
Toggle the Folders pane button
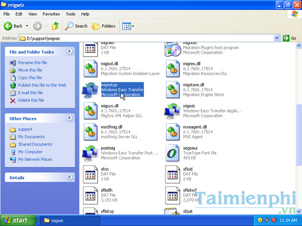pyautogui.click(x=104, y=26)
